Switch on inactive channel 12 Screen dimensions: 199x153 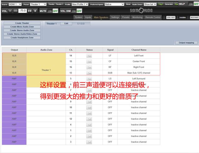(x=89, y=119)
